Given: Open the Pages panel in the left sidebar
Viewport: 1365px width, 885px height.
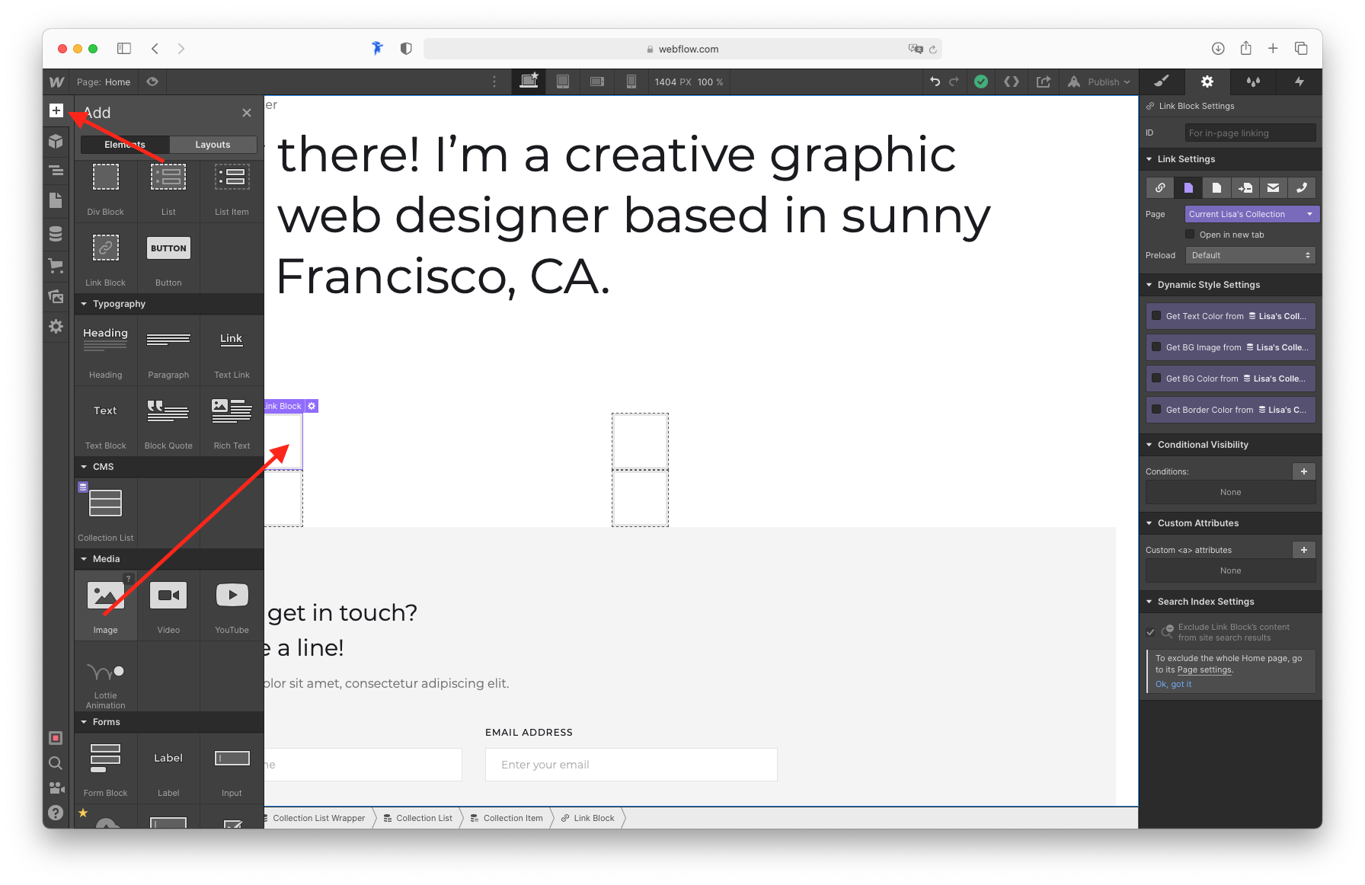Looking at the screenshot, I should (x=56, y=200).
